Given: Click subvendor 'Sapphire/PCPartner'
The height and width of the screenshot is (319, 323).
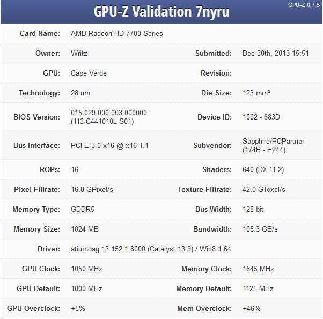Looking at the screenshot, I should click(x=273, y=141).
